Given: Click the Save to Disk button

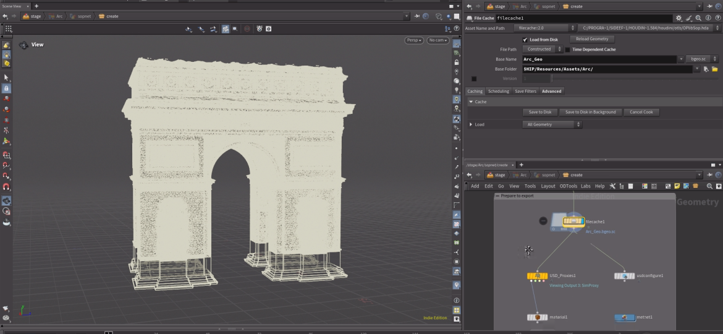Looking at the screenshot, I should pos(539,113).
